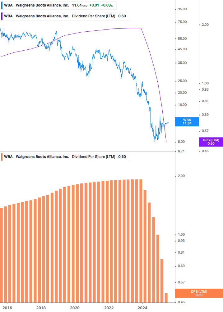Click the 6.71 price axis value
The width and height of the screenshot is (223, 312).
(181, 151)
